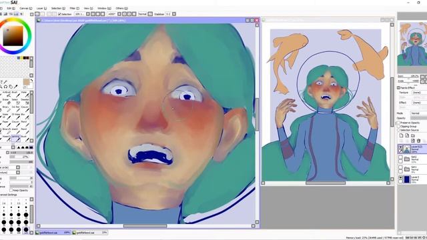Enable the Selection Source checkbox
The height and width of the screenshot is (240, 427).
[398, 130]
